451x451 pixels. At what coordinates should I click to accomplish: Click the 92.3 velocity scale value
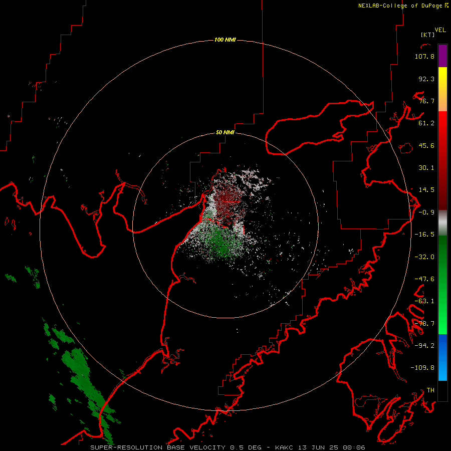click(x=426, y=79)
